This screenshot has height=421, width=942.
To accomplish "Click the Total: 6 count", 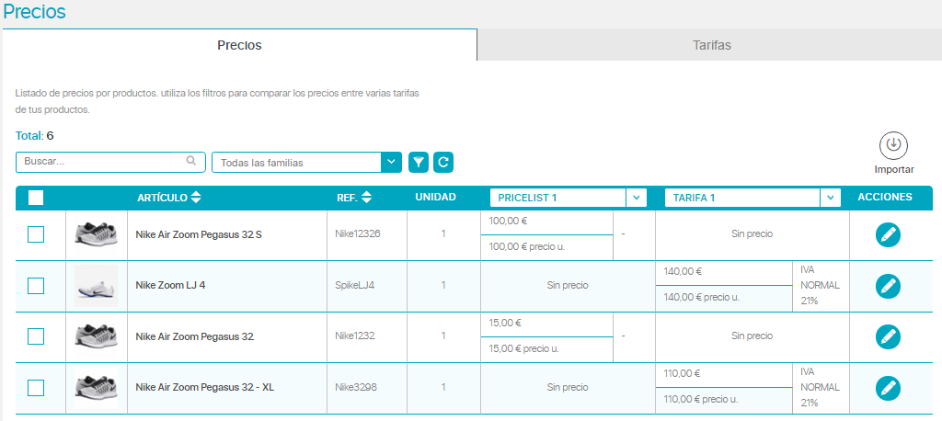I will (34, 136).
